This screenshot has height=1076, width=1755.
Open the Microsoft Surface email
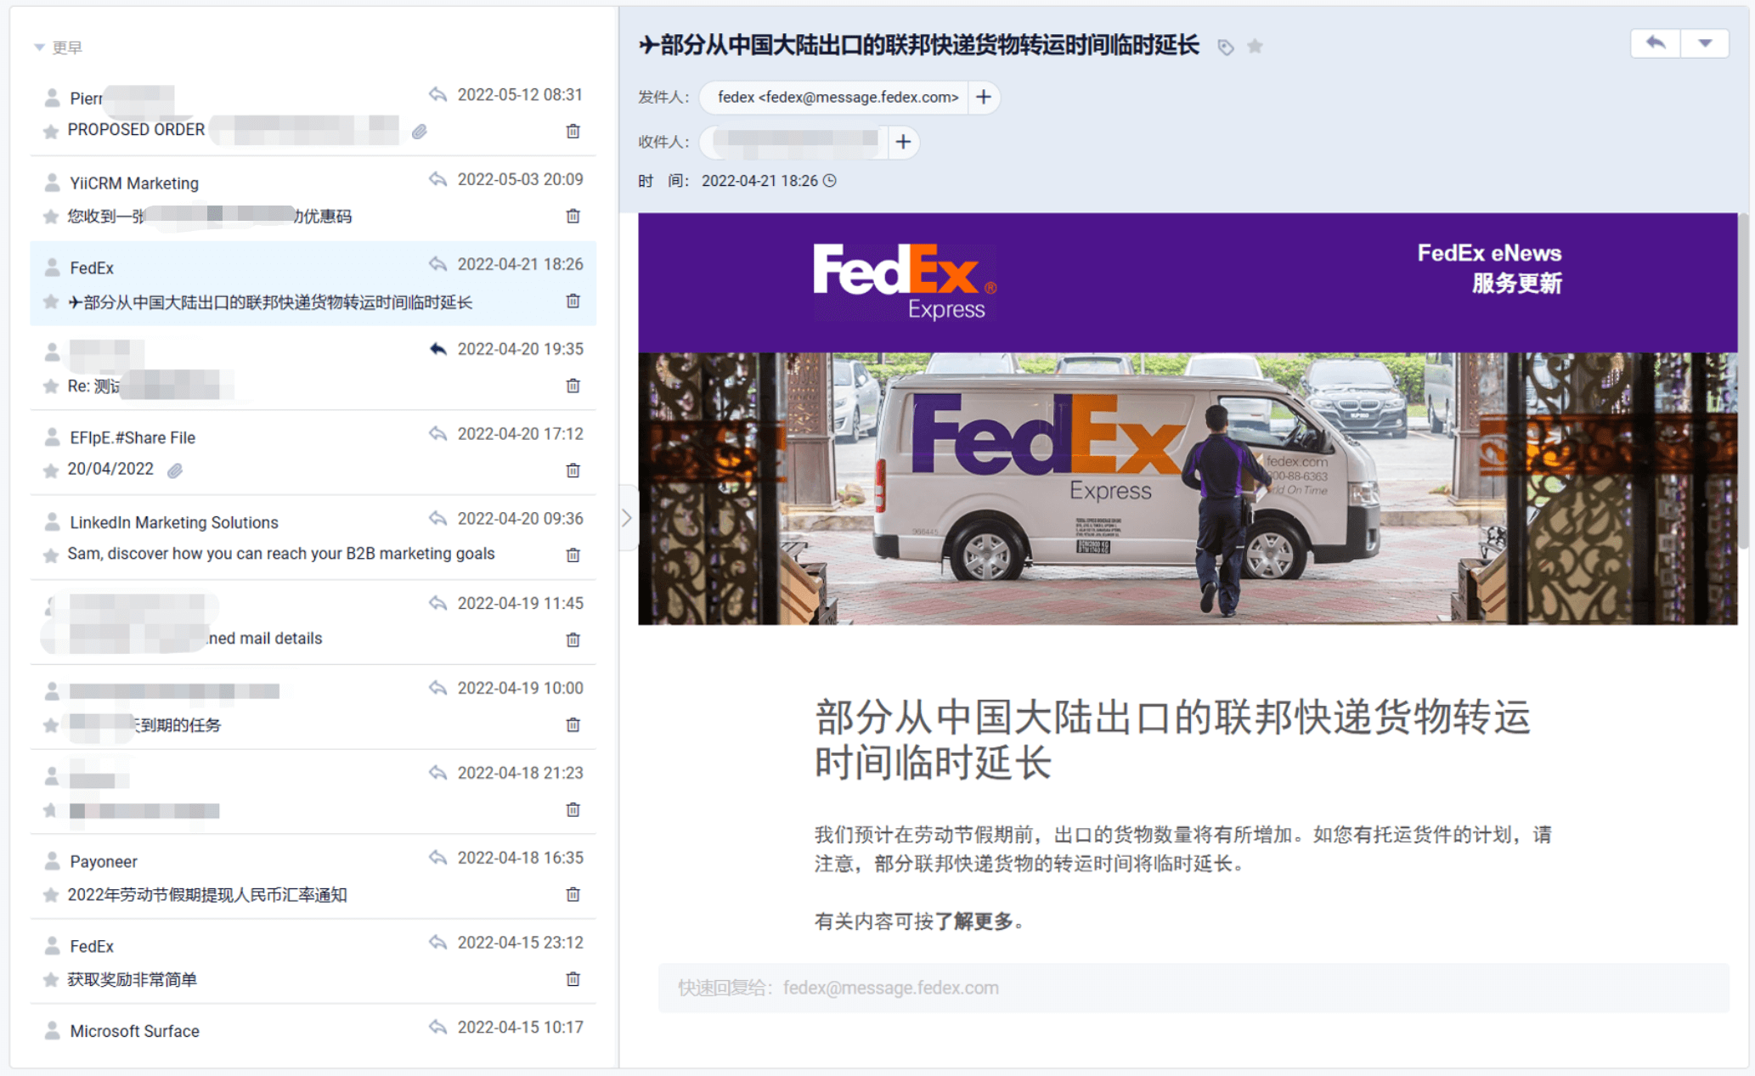313,1036
